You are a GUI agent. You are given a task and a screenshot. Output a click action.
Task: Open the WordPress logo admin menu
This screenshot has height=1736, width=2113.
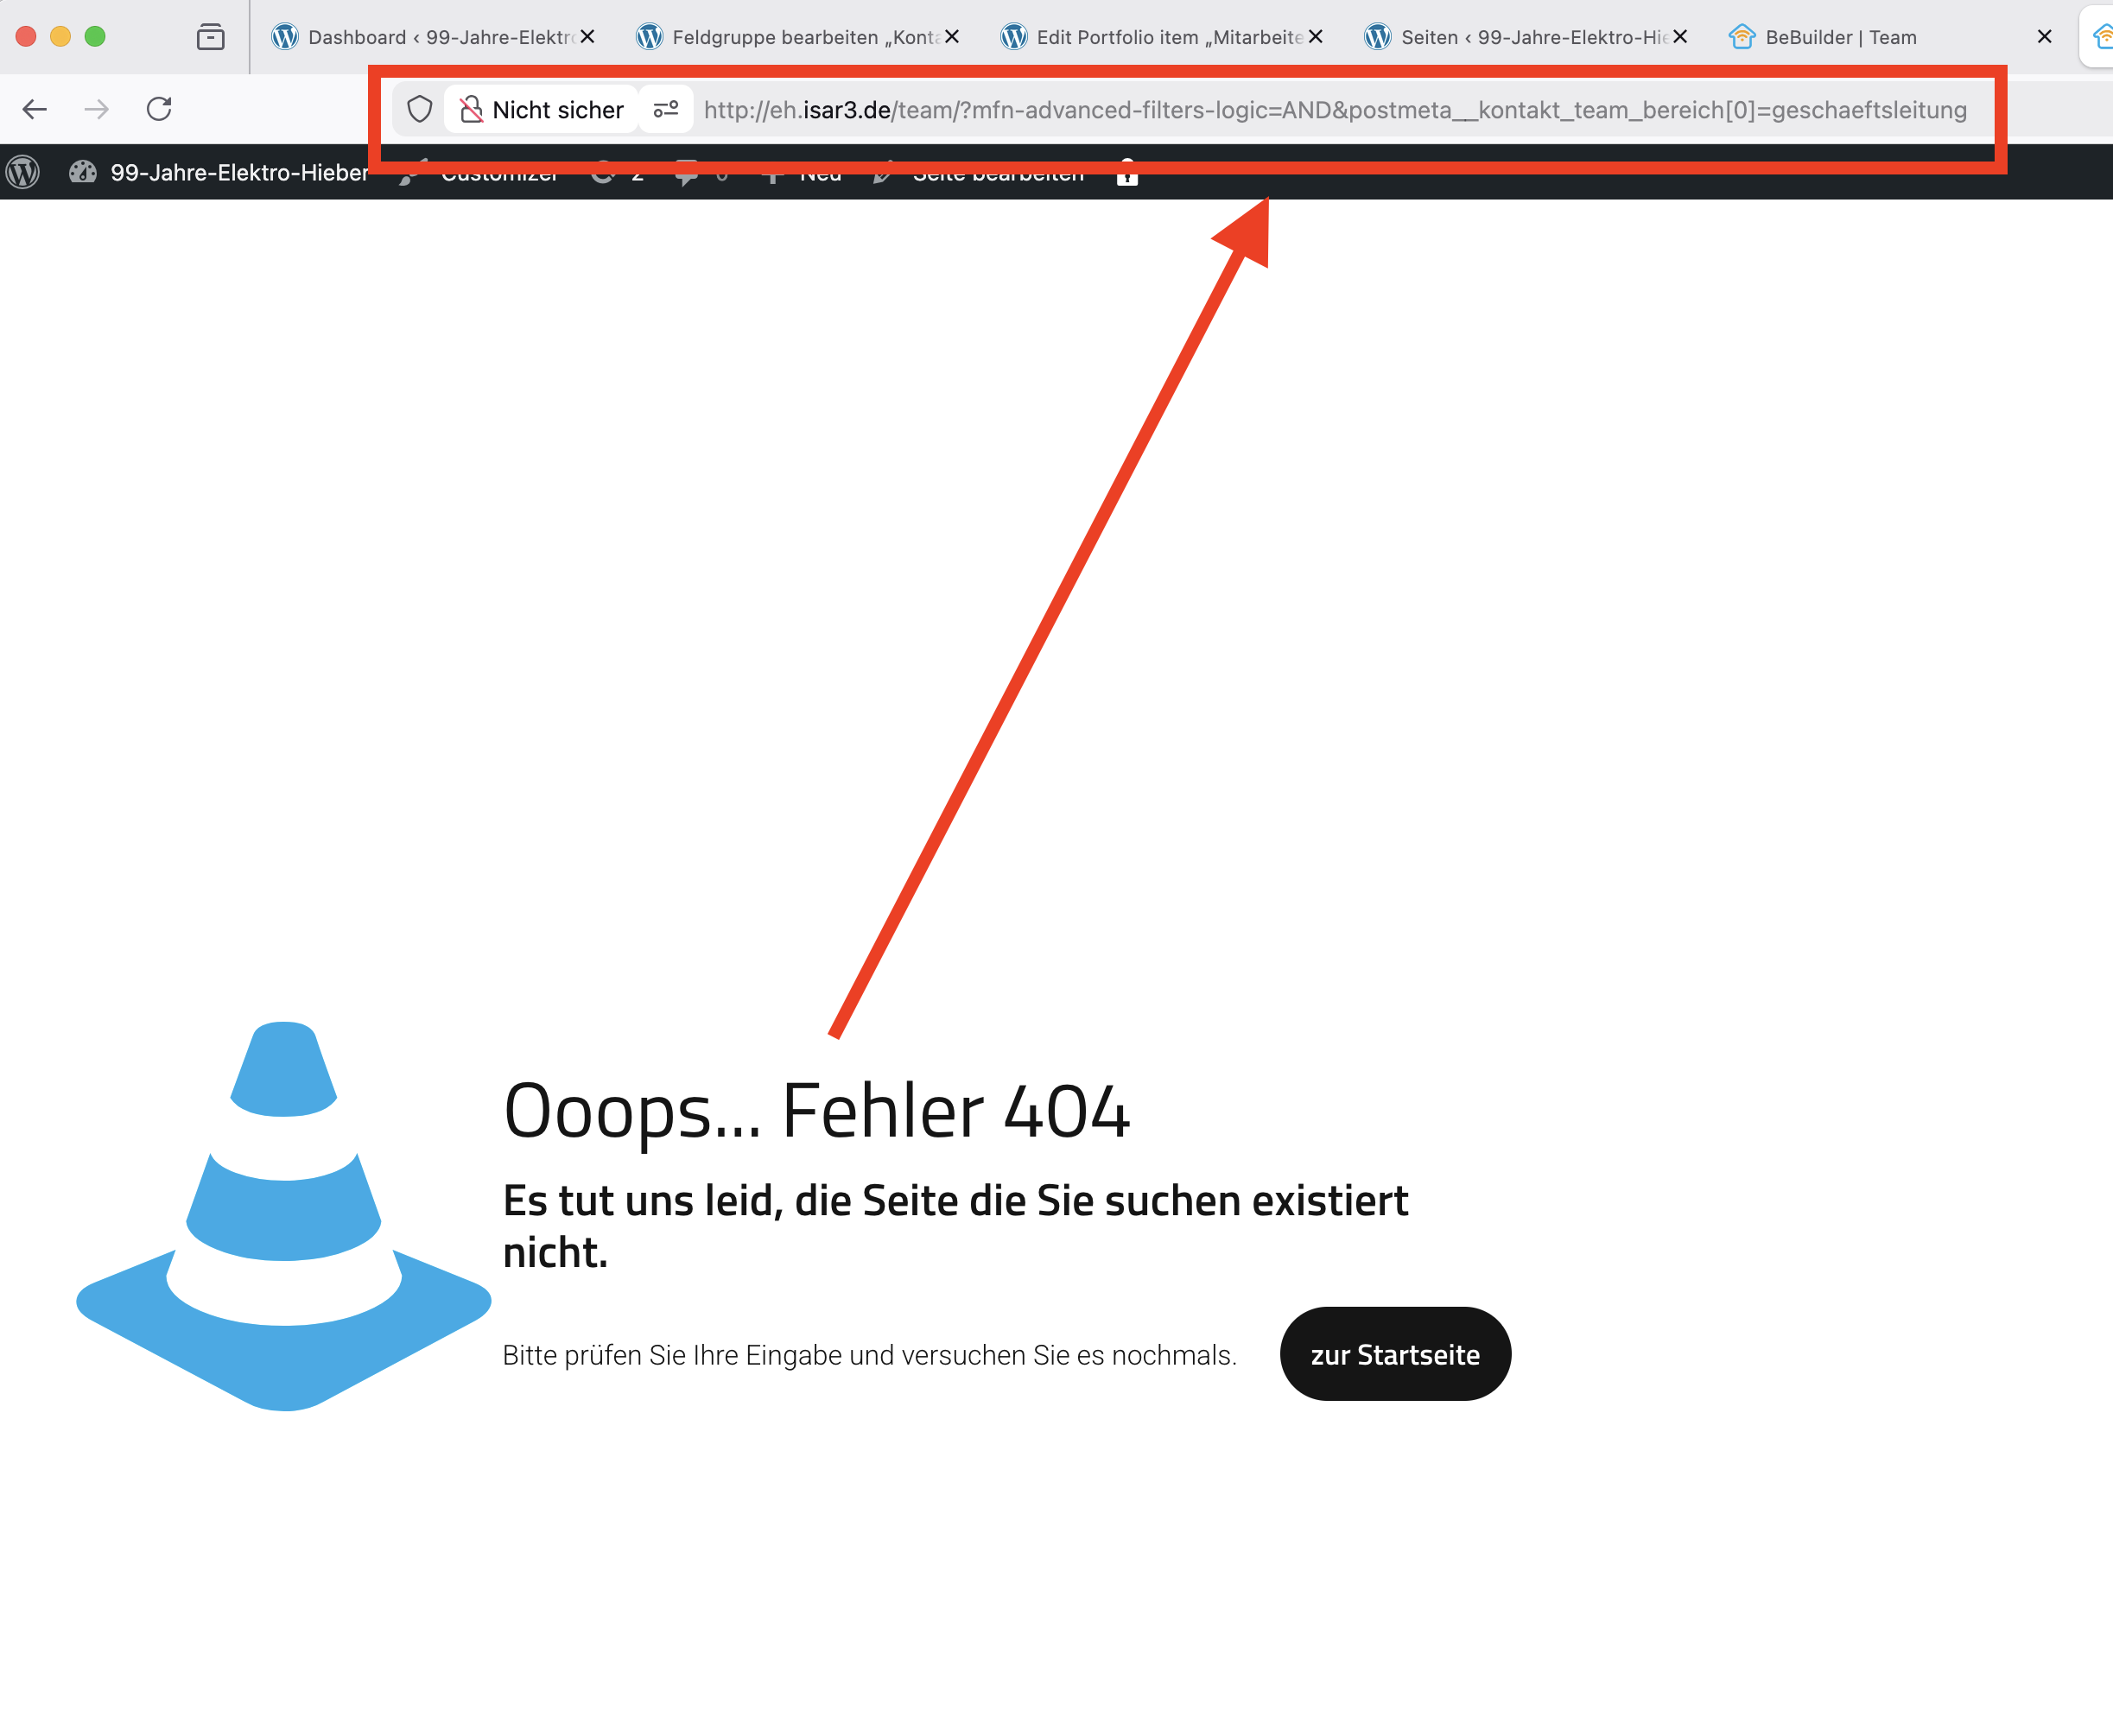[x=23, y=172]
